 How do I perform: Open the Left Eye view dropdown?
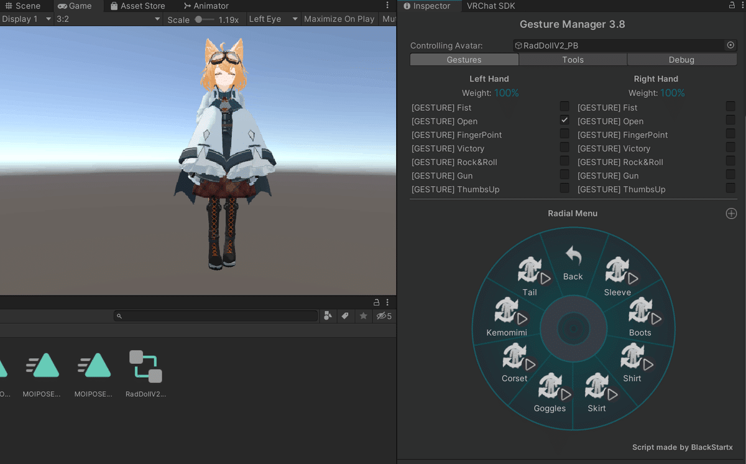tap(272, 19)
